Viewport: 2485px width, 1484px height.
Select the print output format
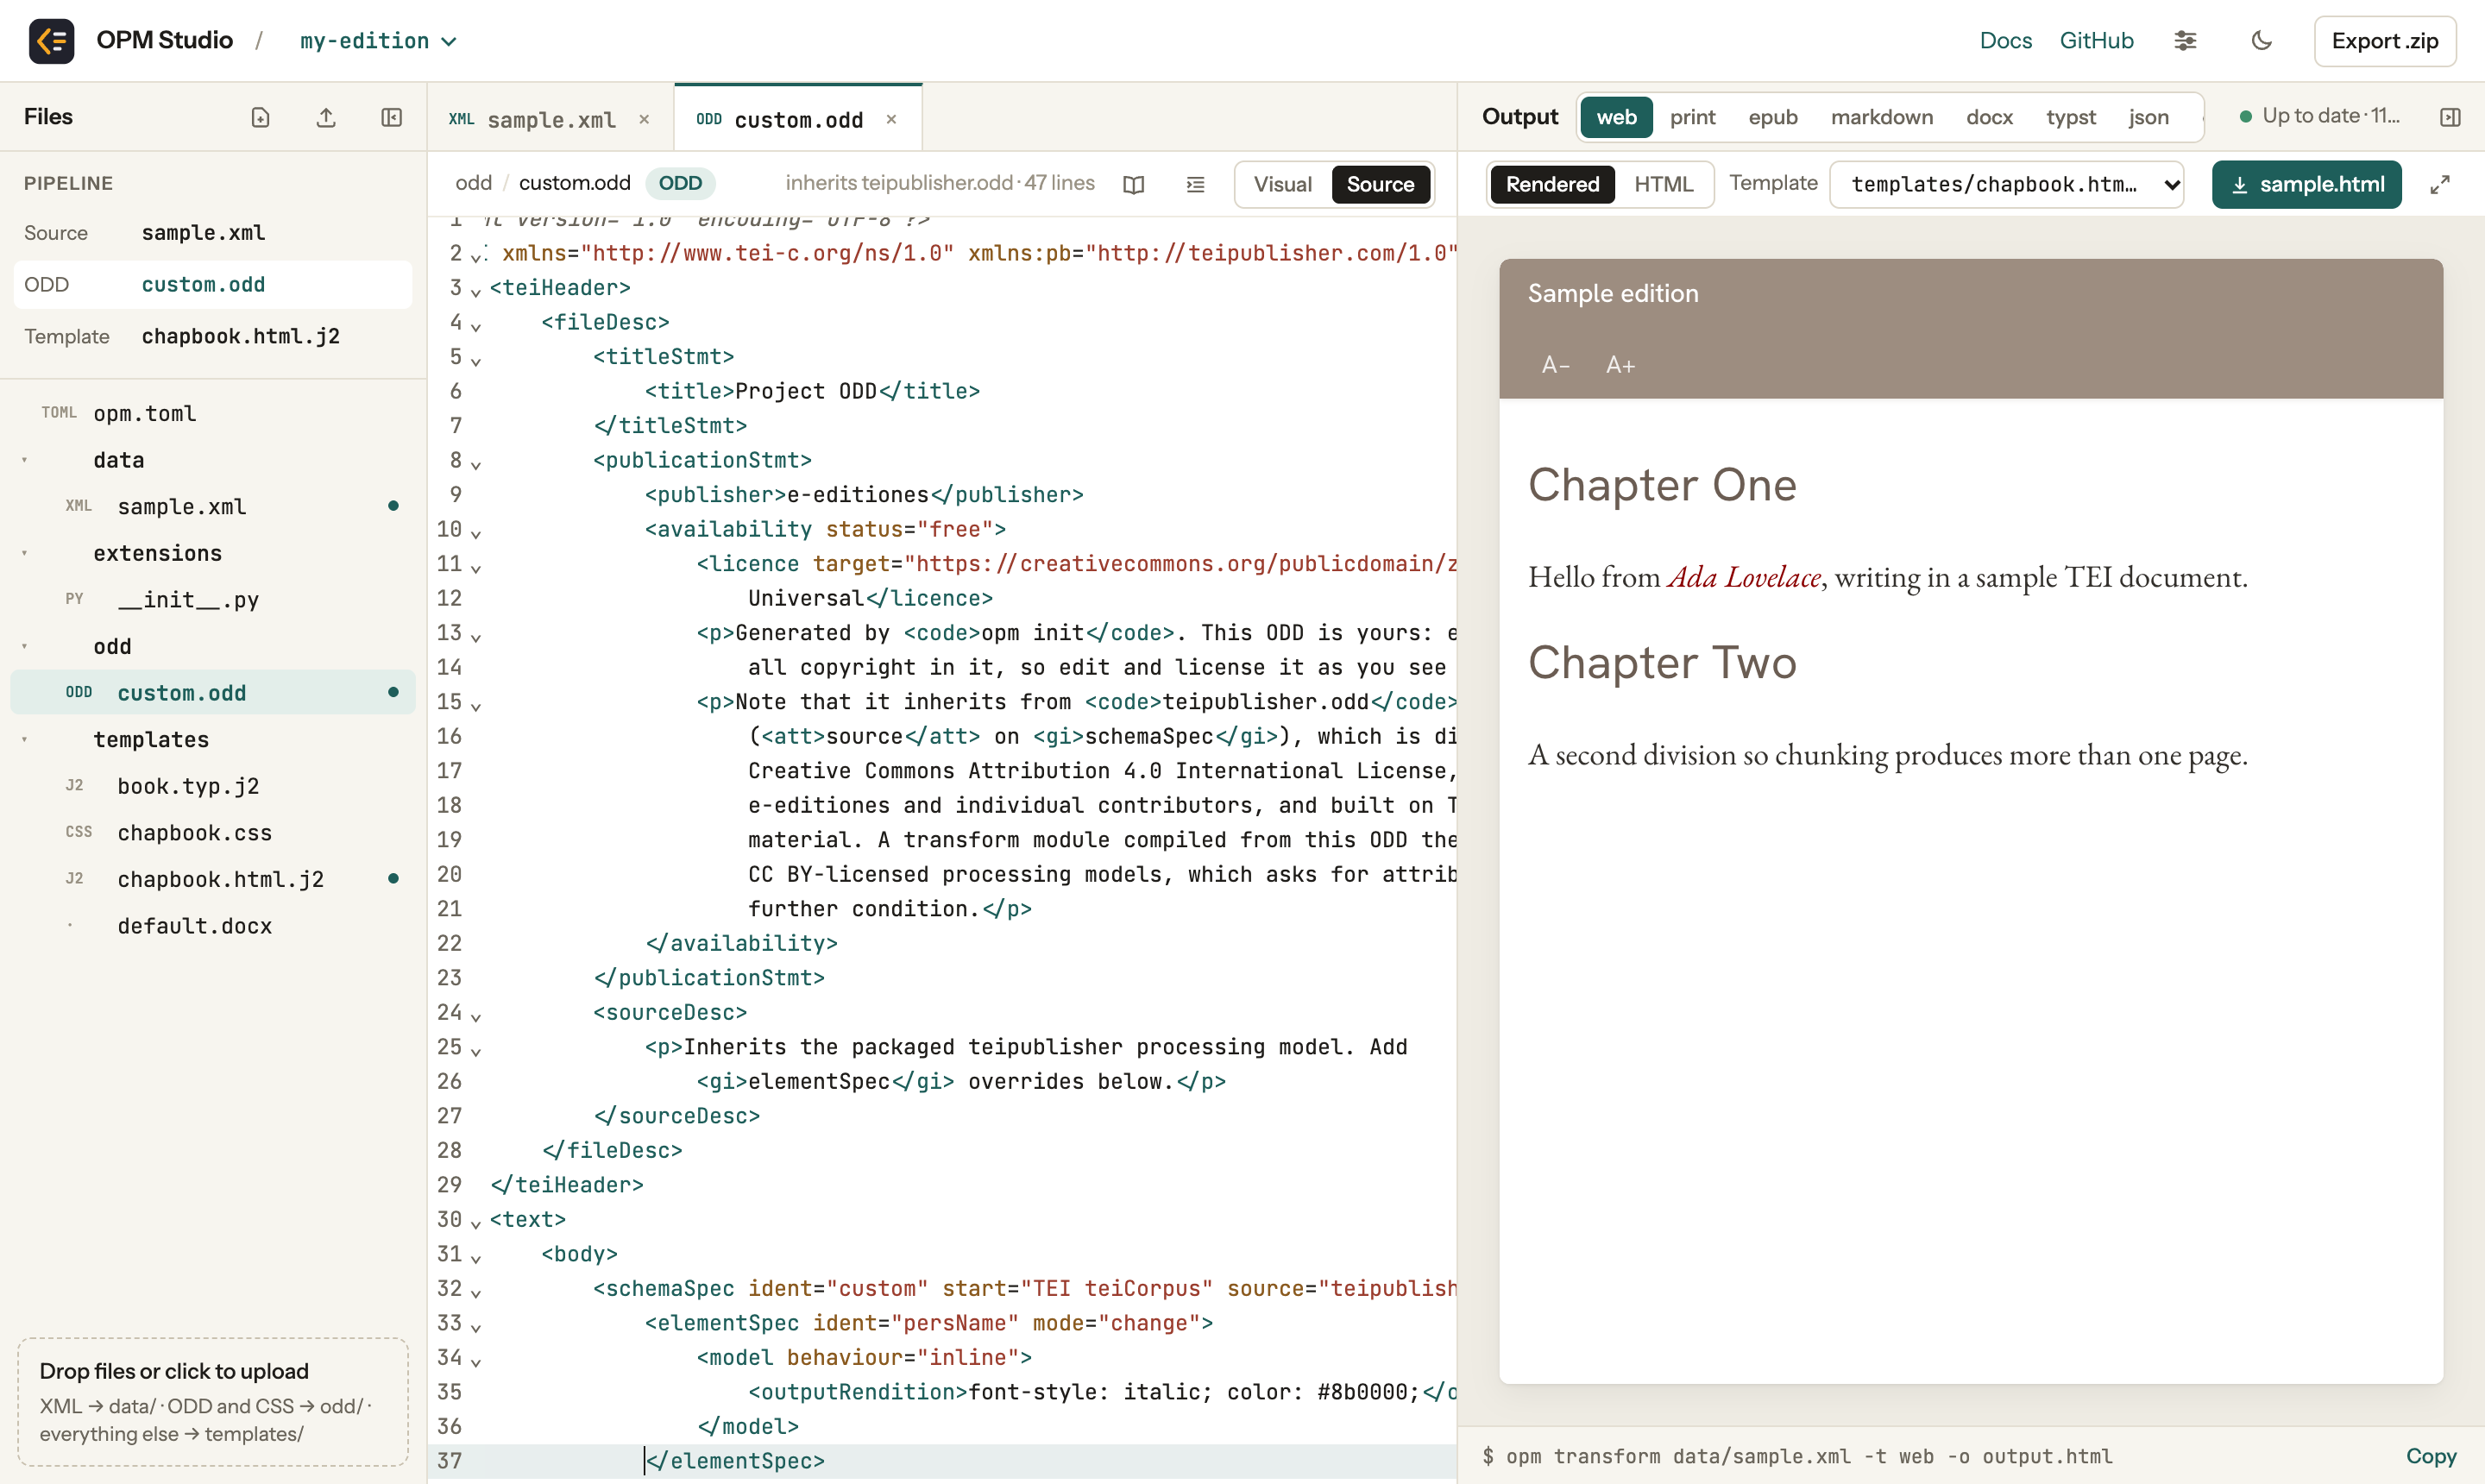(x=1692, y=117)
